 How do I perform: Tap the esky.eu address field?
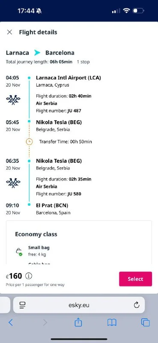(79, 305)
